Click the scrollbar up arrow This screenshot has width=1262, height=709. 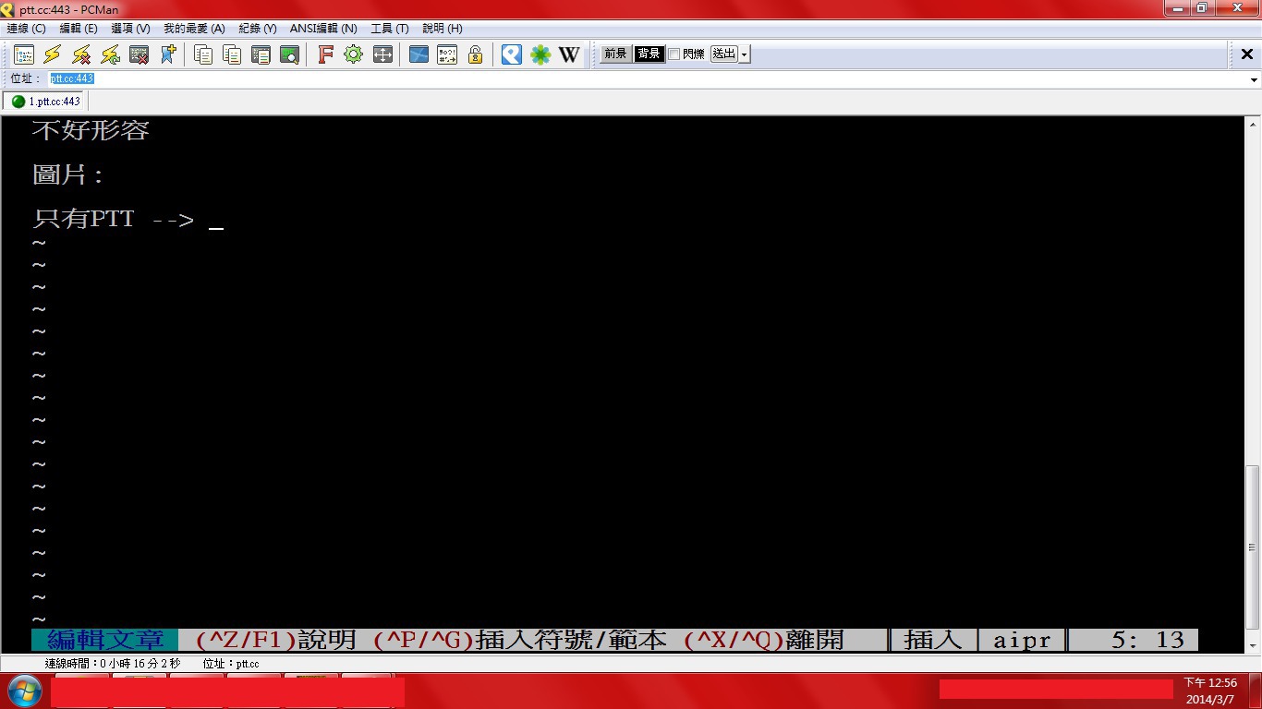1254,124
